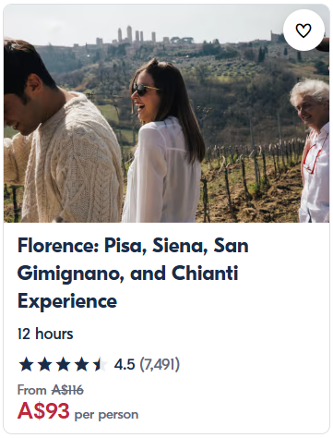
Task: Click the fourth rating star
Action: (81, 364)
